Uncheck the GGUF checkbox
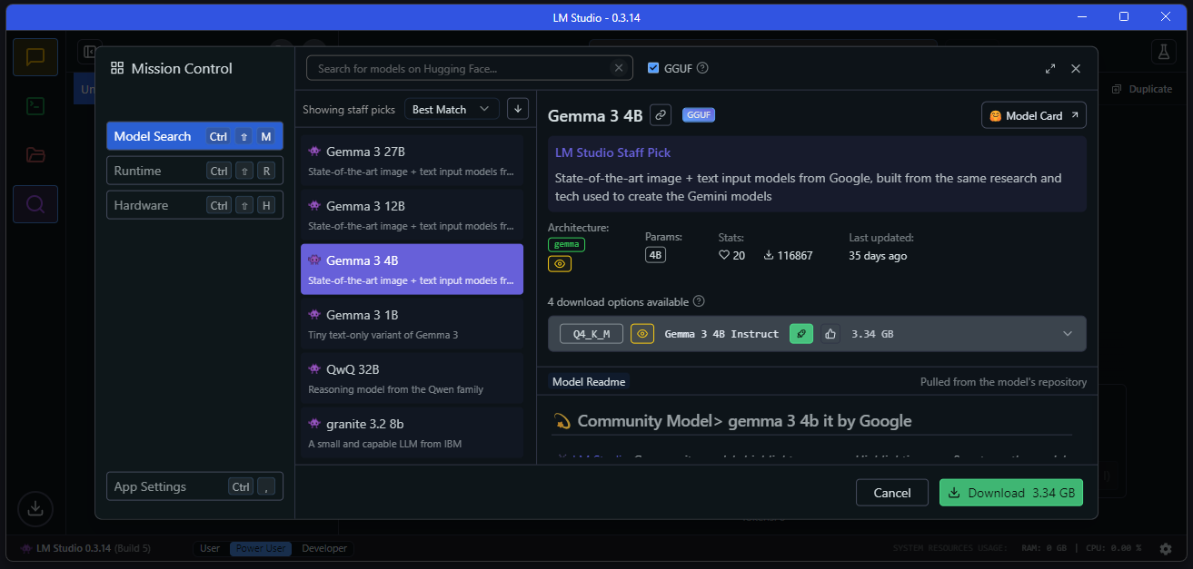This screenshot has width=1193, height=569. 653,68
